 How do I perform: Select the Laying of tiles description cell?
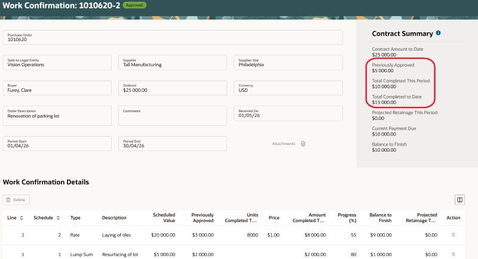pos(117,235)
